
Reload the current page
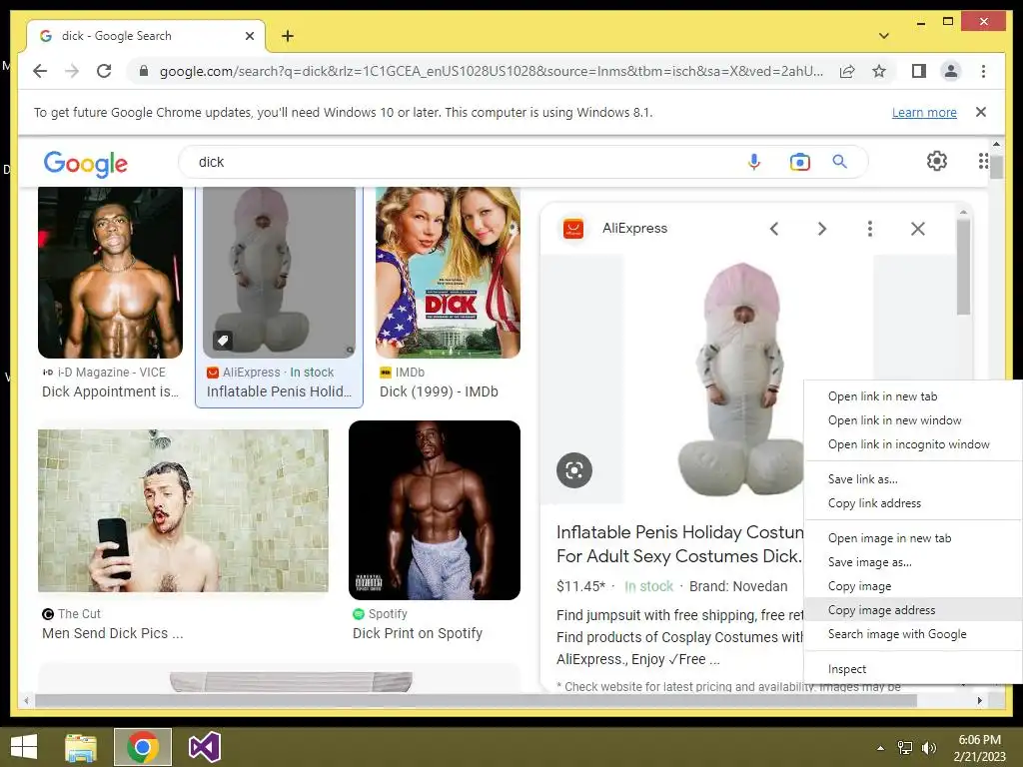click(104, 71)
